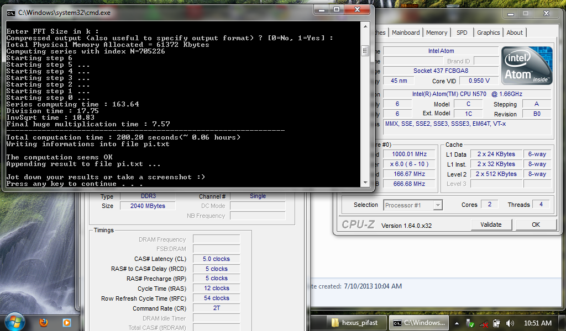Switch to the SPD tab in CPU-Z
Viewport: 566px width, 331px height.
pos(462,33)
